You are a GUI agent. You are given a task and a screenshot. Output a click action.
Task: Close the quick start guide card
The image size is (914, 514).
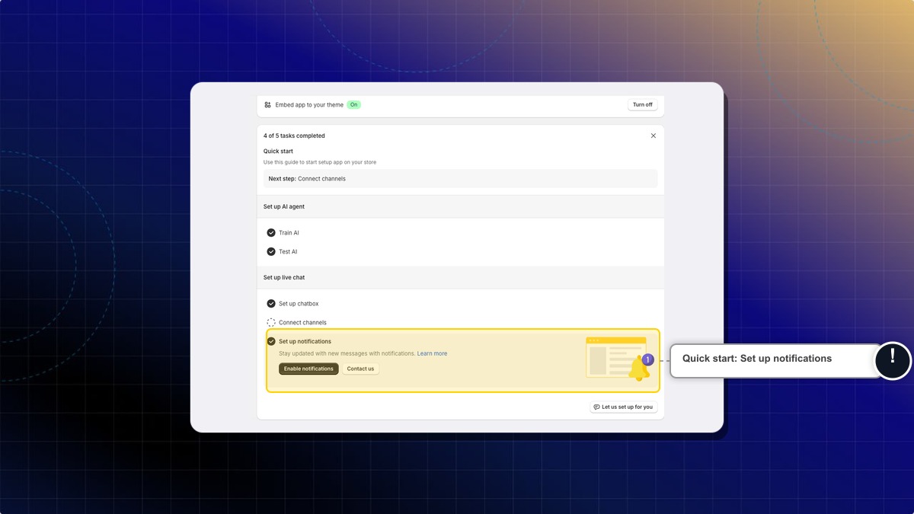(x=653, y=136)
